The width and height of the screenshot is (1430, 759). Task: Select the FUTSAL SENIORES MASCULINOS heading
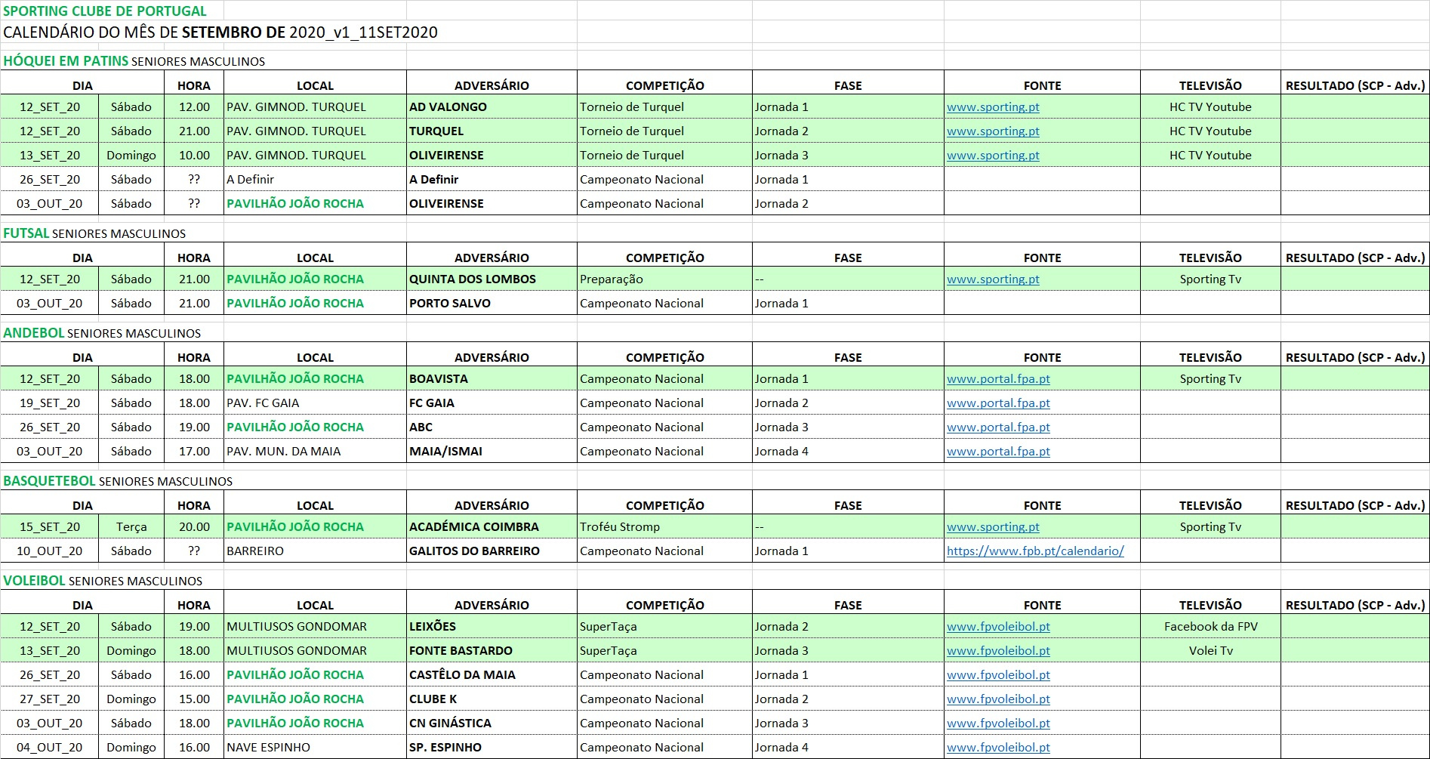point(94,233)
